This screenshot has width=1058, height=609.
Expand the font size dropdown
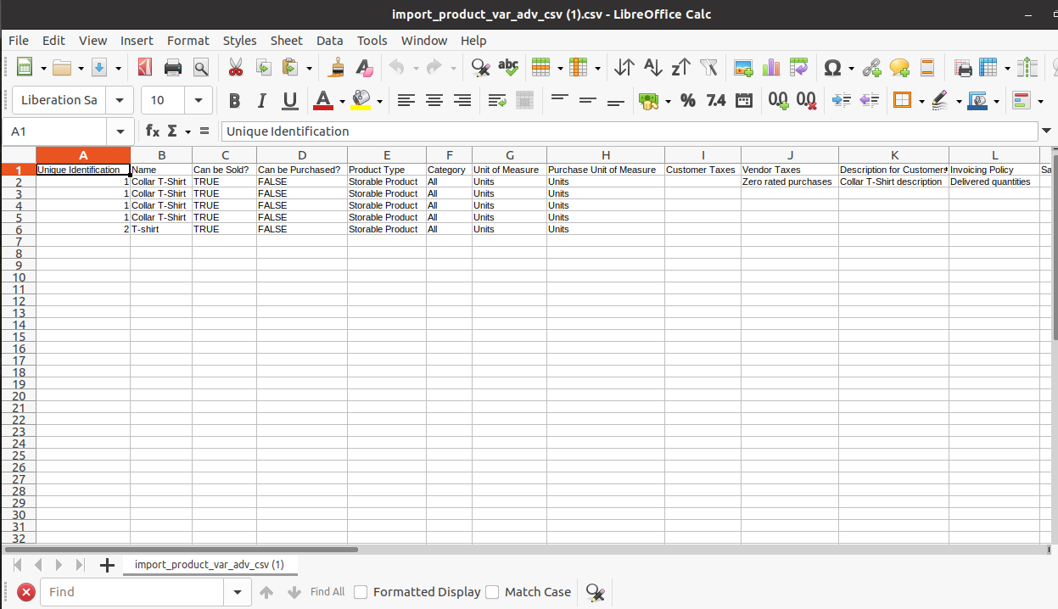tap(199, 100)
